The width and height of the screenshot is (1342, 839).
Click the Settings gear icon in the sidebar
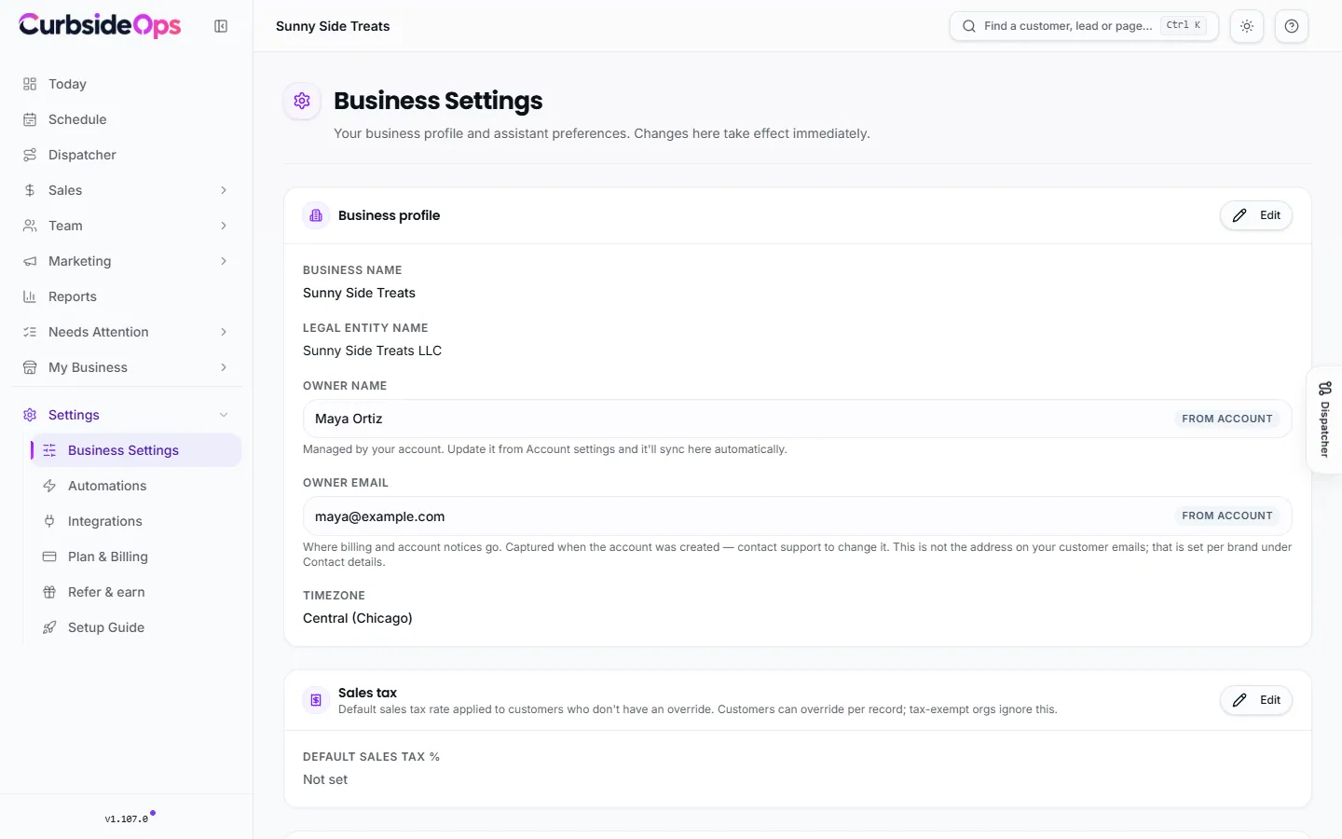click(30, 415)
